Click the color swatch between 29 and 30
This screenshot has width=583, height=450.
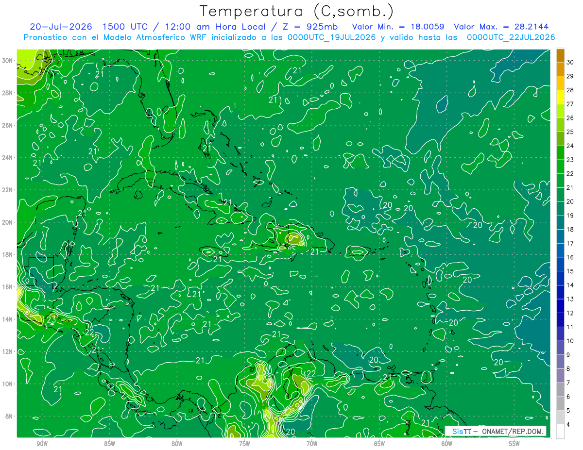click(x=560, y=69)
